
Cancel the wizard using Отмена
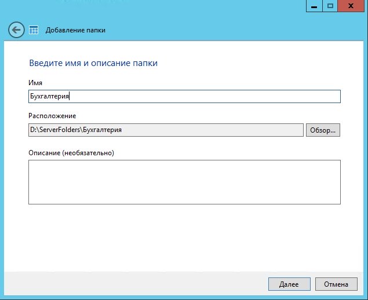coord(336,284)
